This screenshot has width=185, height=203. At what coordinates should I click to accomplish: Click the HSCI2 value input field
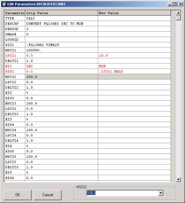click(x=122, y=193)
